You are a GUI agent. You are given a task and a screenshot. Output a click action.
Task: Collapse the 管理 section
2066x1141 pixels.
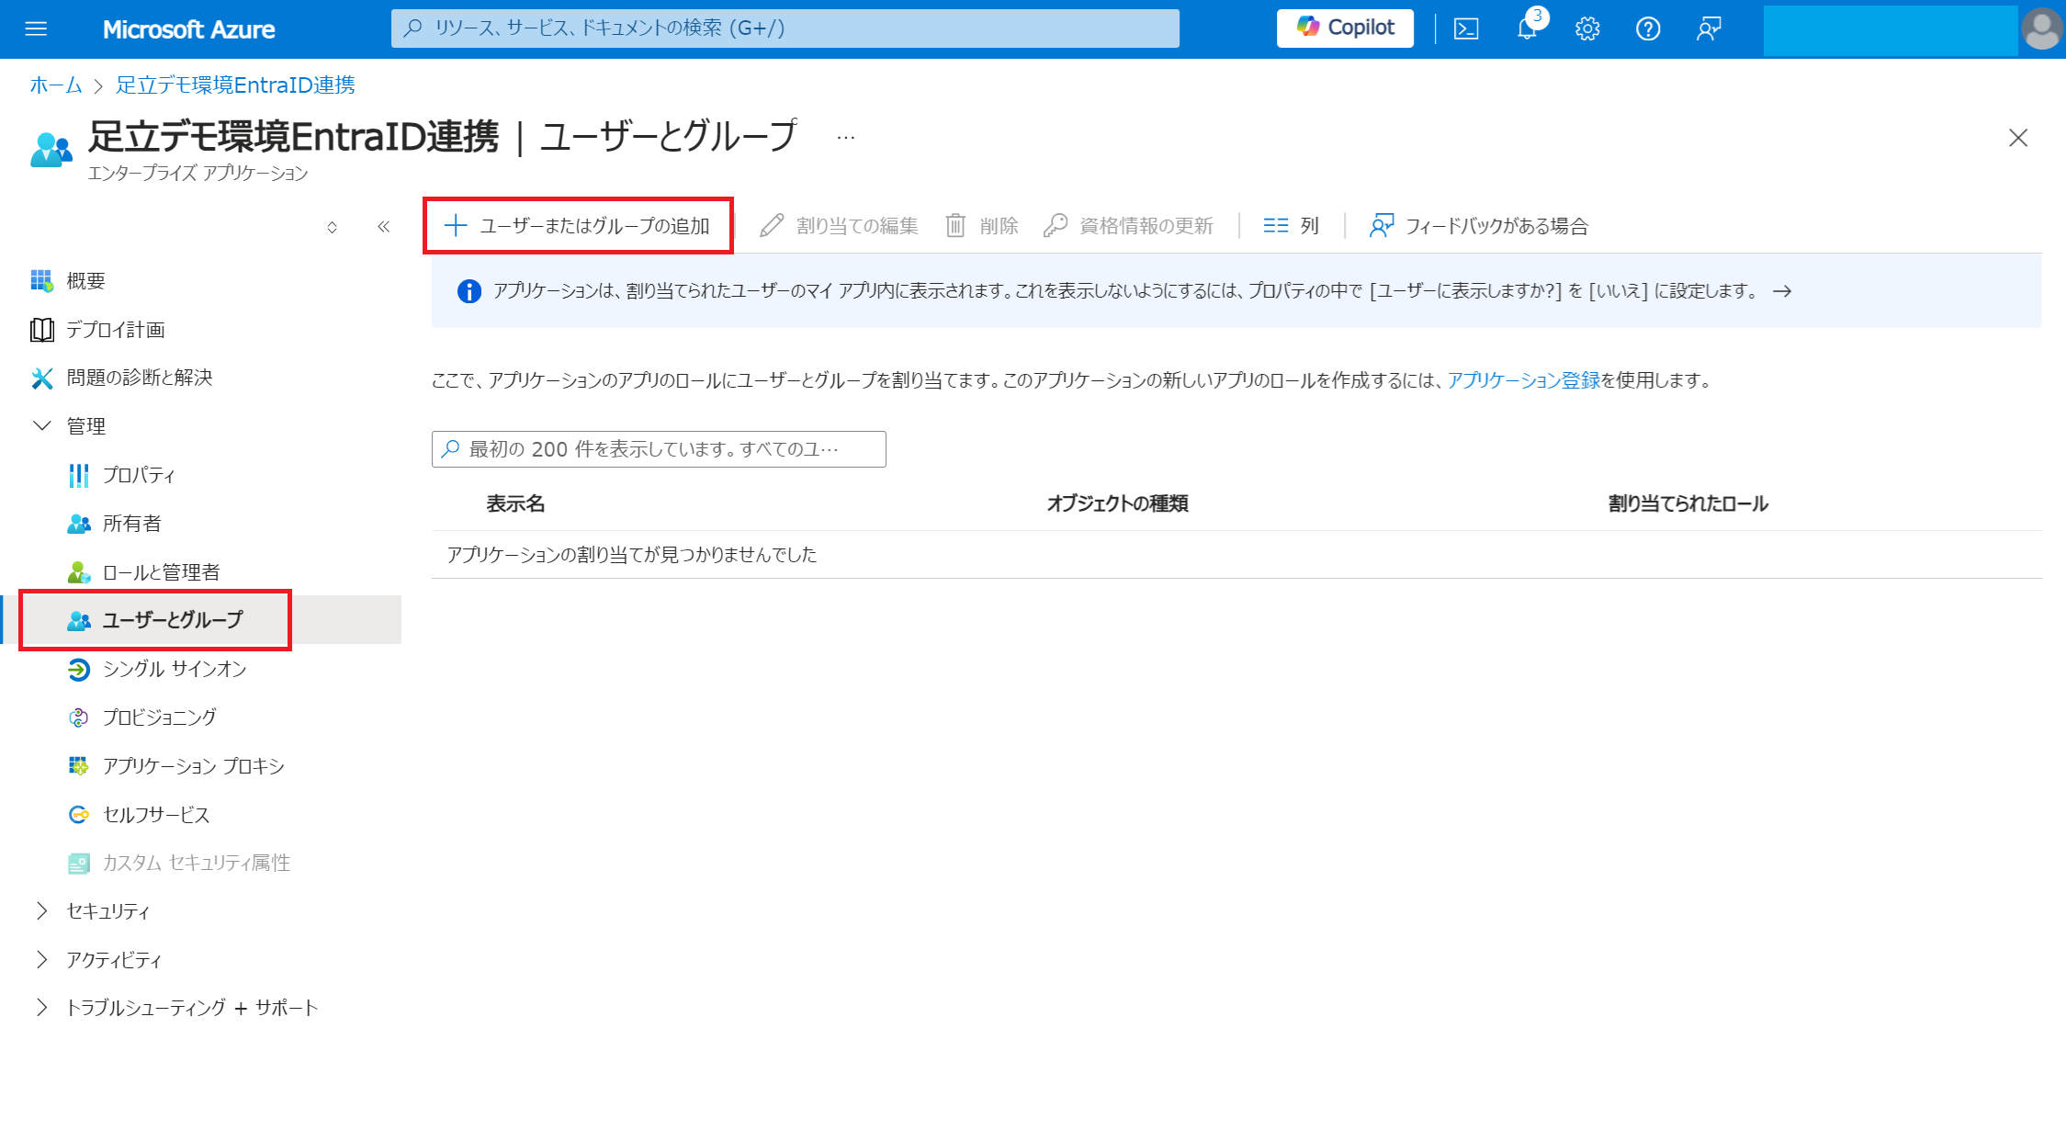click(42, 426)
